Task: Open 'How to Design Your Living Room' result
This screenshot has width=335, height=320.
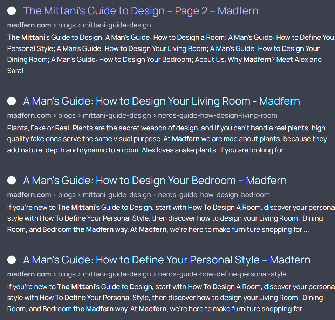Action: pyautogui.click(x=162, y=101)
